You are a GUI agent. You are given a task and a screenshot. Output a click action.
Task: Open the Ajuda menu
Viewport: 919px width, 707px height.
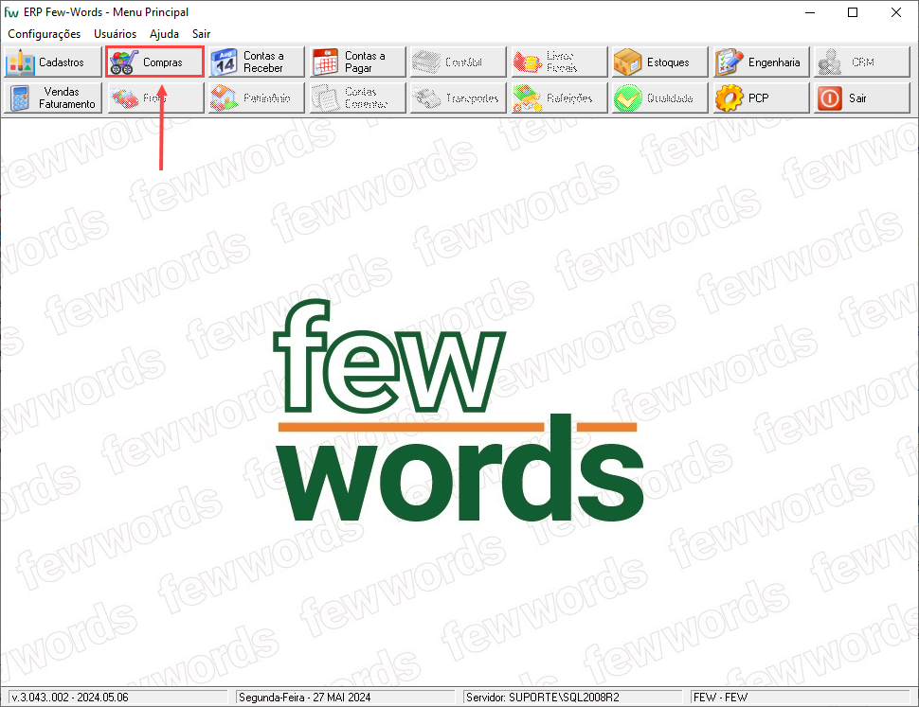(164, 34)
